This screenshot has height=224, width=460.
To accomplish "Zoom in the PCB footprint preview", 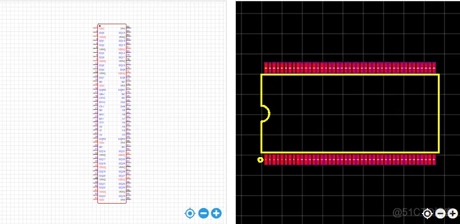I will click(453, 214).
